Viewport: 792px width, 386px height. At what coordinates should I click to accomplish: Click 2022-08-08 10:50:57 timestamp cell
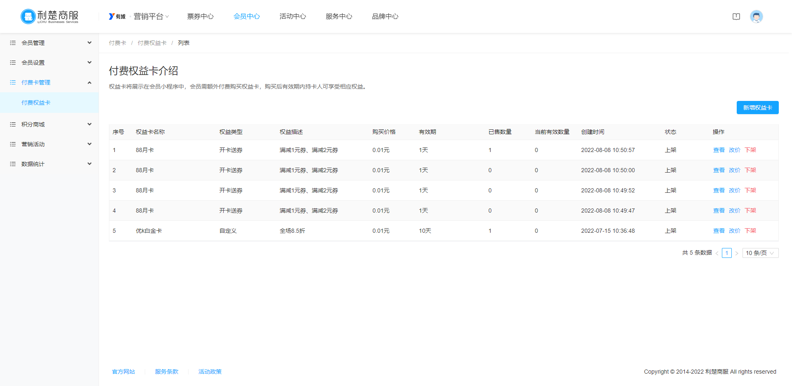click(x=608, y=150)
